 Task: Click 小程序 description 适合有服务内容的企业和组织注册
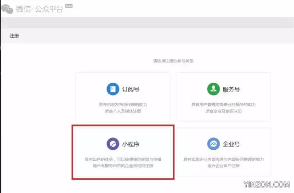click(123, 166)
